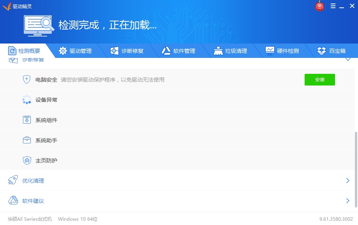Select the 主页防护 homepage protection icon

click(x=26, y=160)
